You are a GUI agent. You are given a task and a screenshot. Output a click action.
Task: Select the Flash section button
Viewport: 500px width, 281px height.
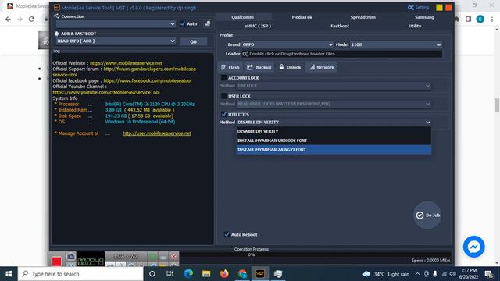coord(230,67)
